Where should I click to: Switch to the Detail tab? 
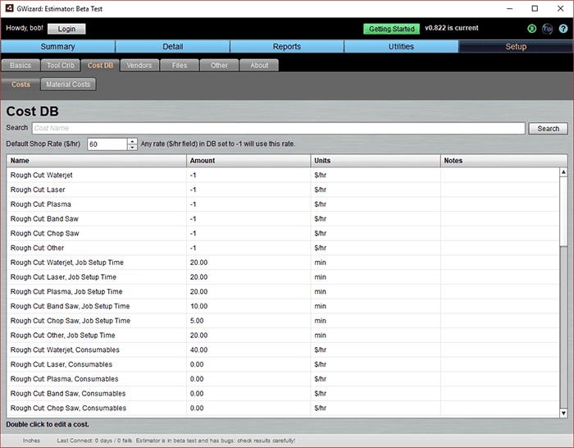point(172,47)
